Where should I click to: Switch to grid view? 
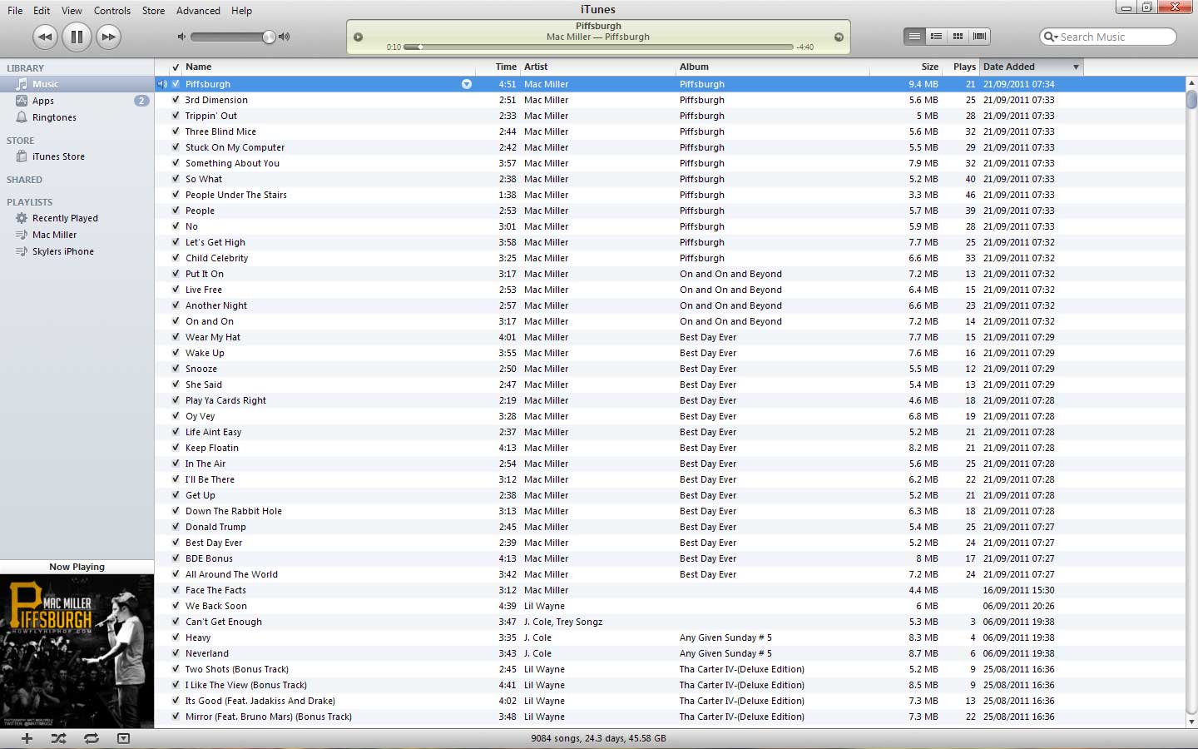(958, 37)
